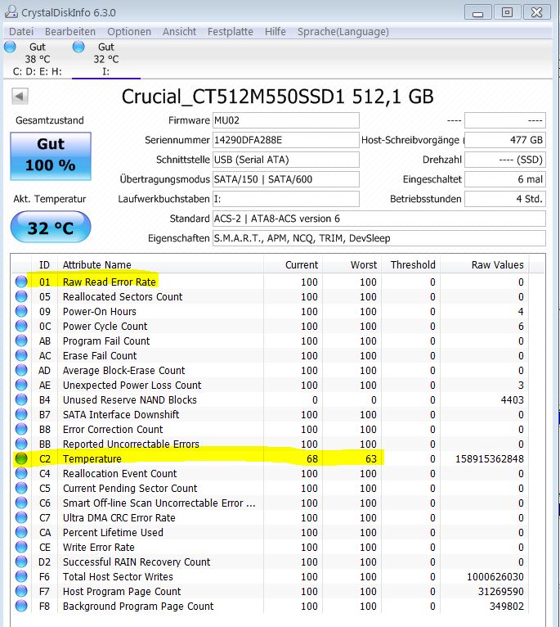
Task: Click the Drehzahl field ---- (SSD)
Action: click(x=505, y=160)
